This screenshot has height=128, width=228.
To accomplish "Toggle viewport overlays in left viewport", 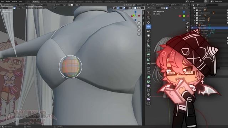I will tap(124, 8).
